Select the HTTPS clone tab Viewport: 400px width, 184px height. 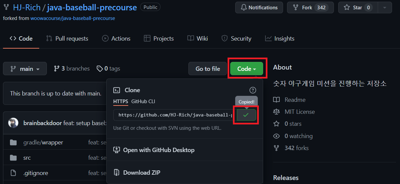click(x=121, y=101)
